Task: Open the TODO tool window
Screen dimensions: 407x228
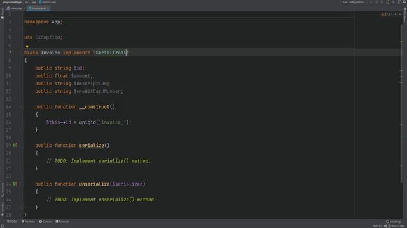Action: pos(12,222)
